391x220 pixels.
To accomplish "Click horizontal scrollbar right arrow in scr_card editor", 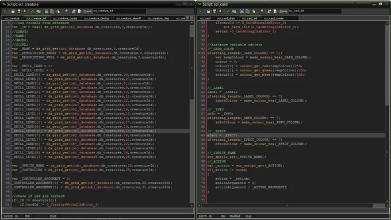I will click(x=387, y=206).
